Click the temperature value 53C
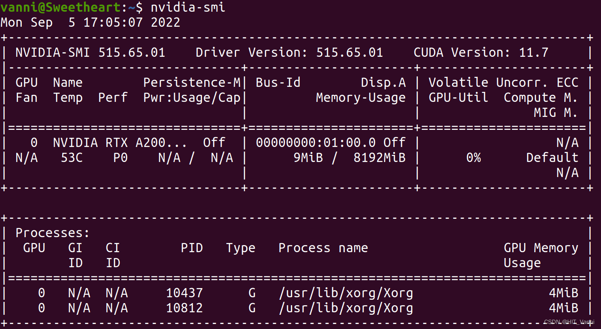Viewport: 601px width, 329px height. click(x=72, y=157)
